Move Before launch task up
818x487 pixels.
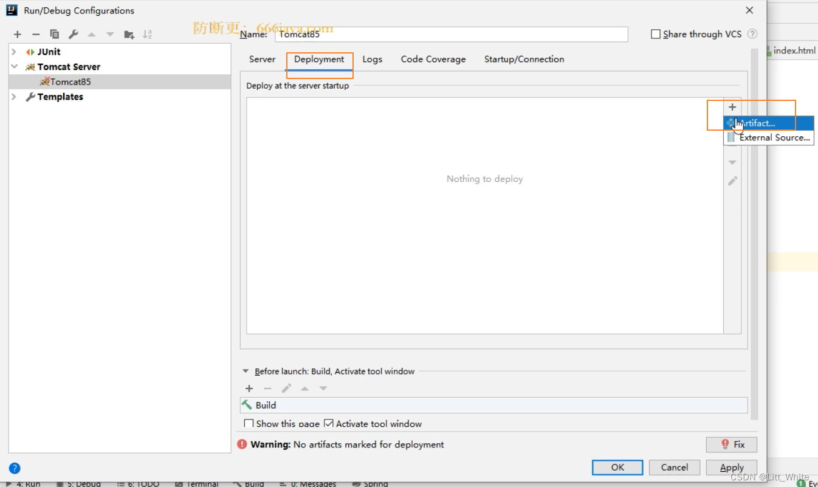[304, 389]
